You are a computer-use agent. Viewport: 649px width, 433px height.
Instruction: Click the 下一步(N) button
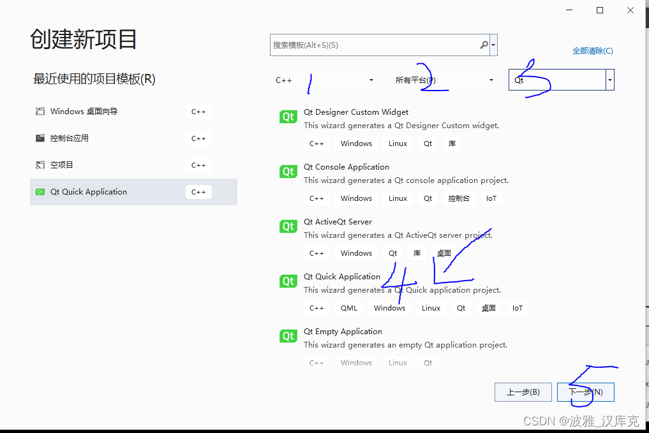tap(585, 392)
